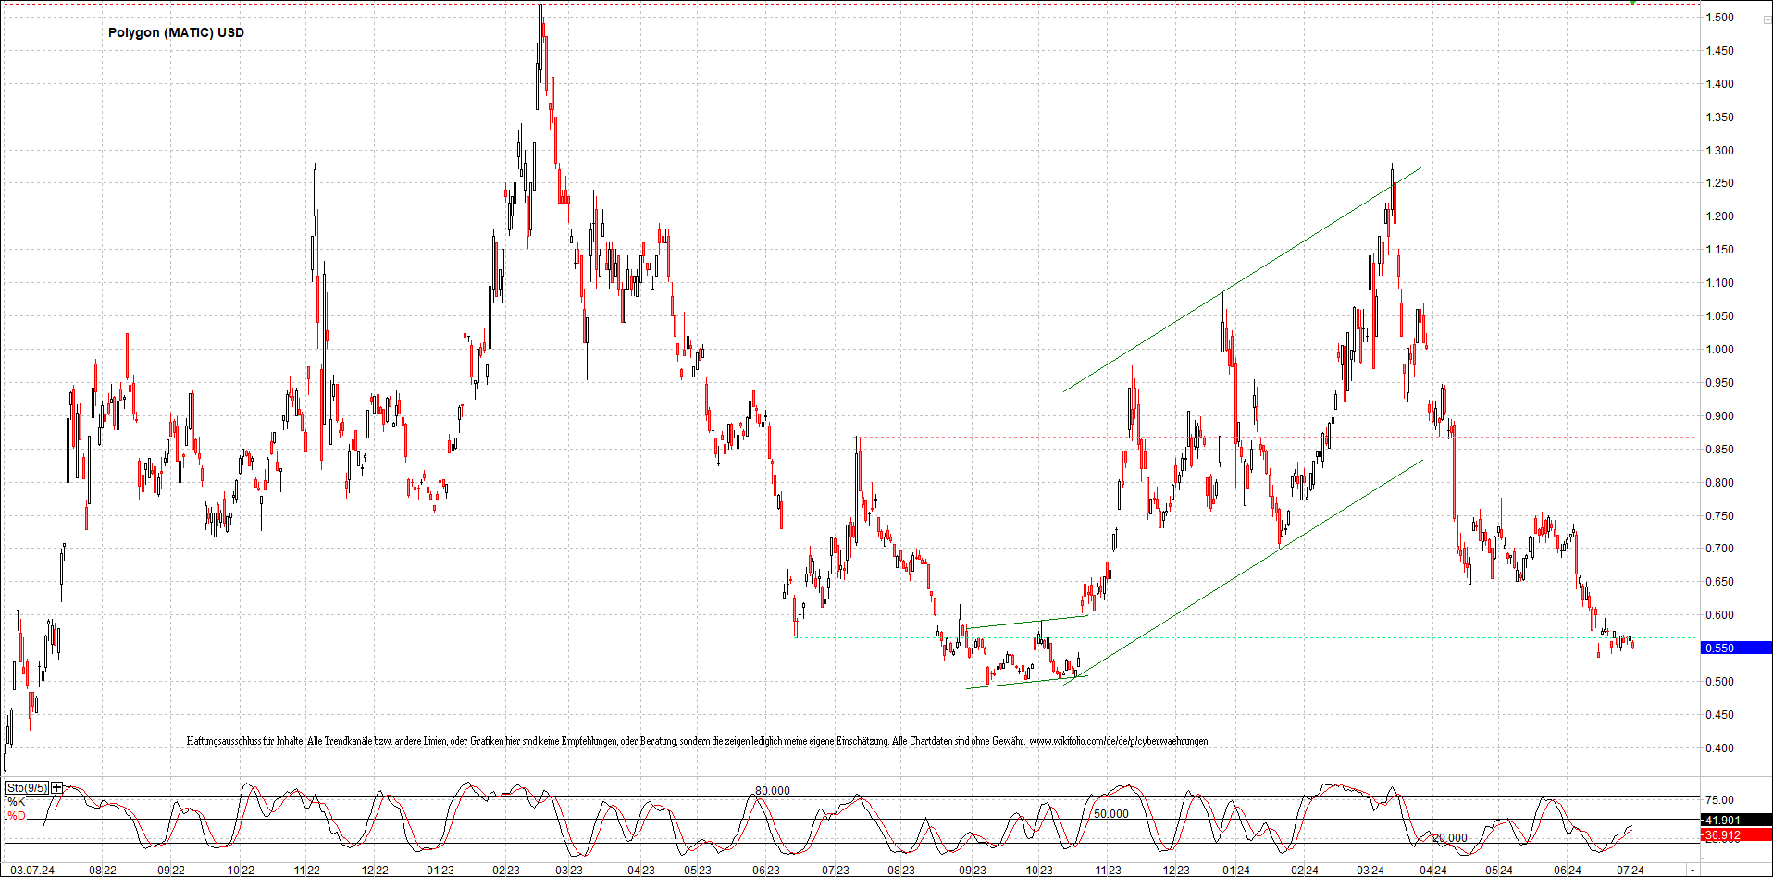Screen dimensions: 1773x877
Task: Click the 01|24 date axis label
Action: [1236, 871]
